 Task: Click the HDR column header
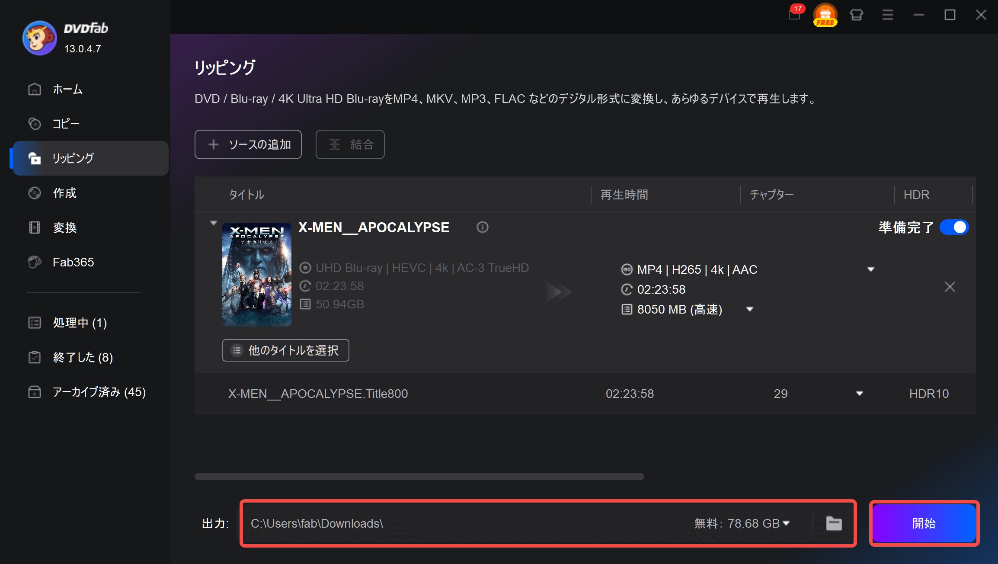click(916, 195)
